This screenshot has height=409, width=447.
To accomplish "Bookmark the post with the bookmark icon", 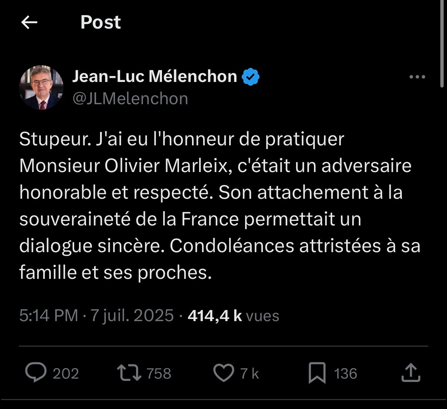I will point(317,373).
